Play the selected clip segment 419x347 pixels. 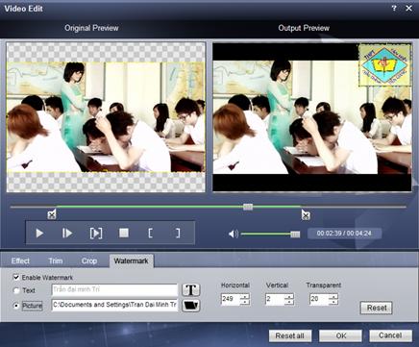click(96, 234)
